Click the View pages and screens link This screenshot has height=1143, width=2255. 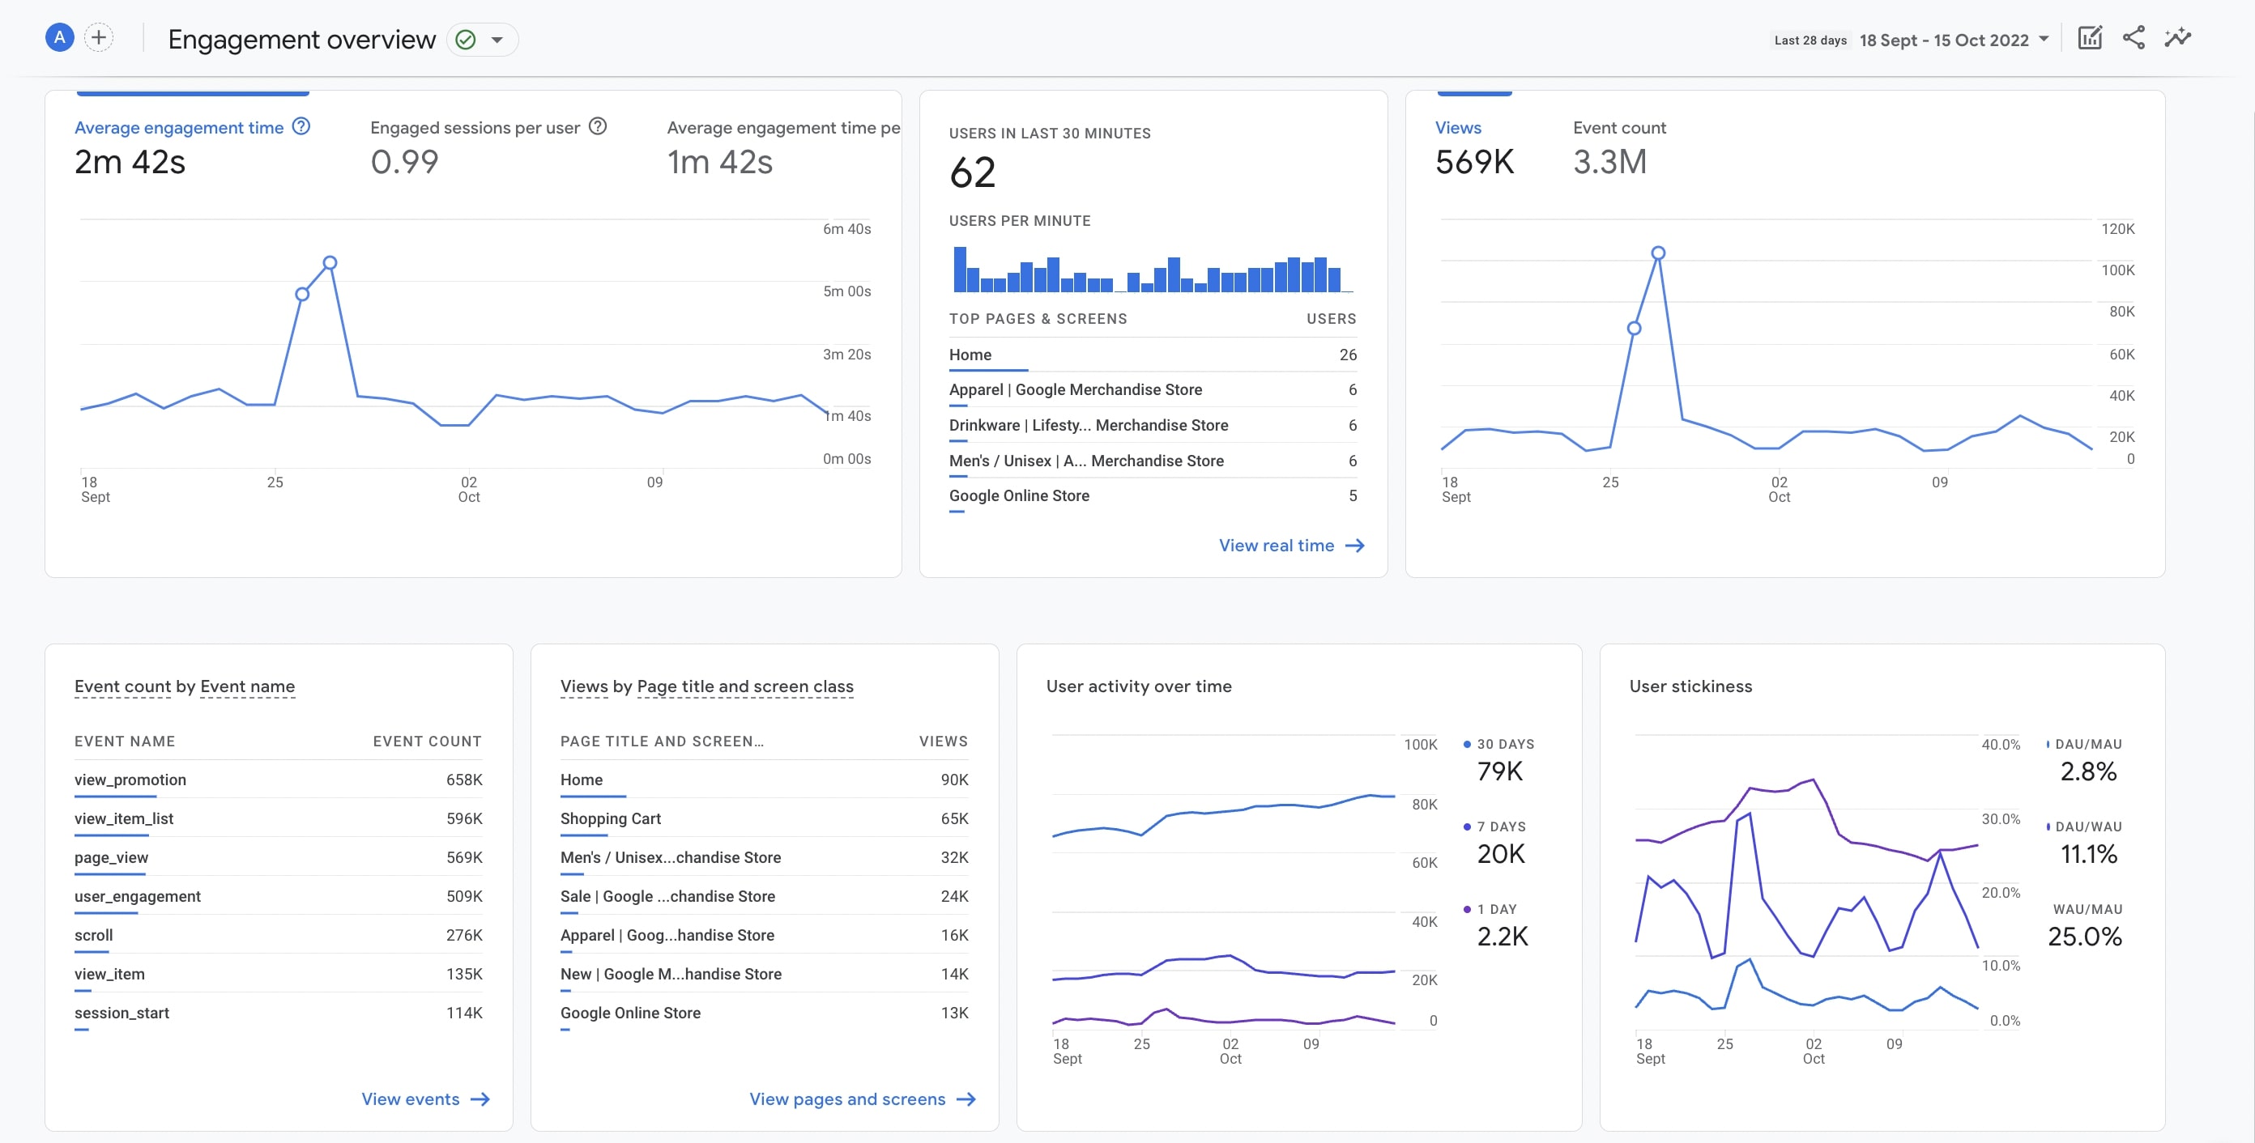point(863,1099)
